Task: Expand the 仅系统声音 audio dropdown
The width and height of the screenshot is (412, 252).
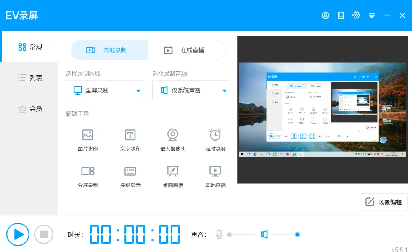Action: 191,90
